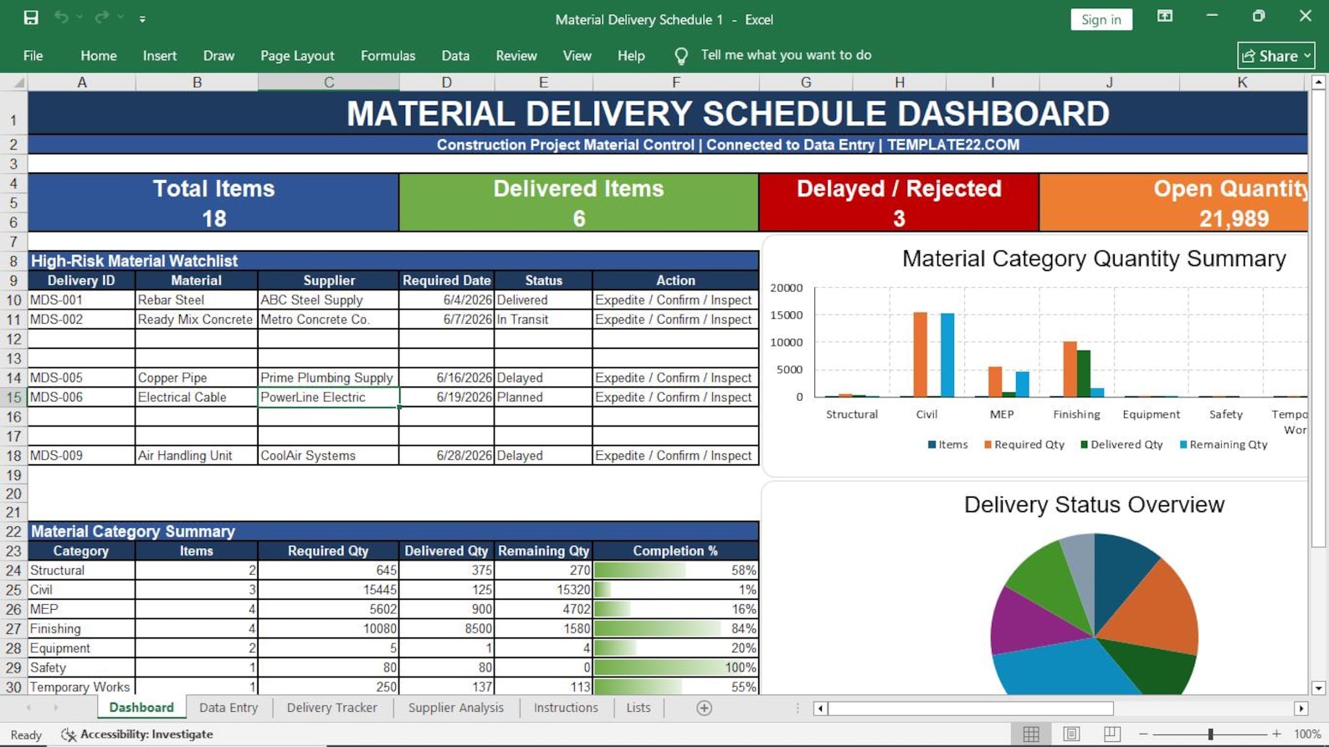
Task: Switch to the Data Entry sheet tab
Action: point(228,708)
